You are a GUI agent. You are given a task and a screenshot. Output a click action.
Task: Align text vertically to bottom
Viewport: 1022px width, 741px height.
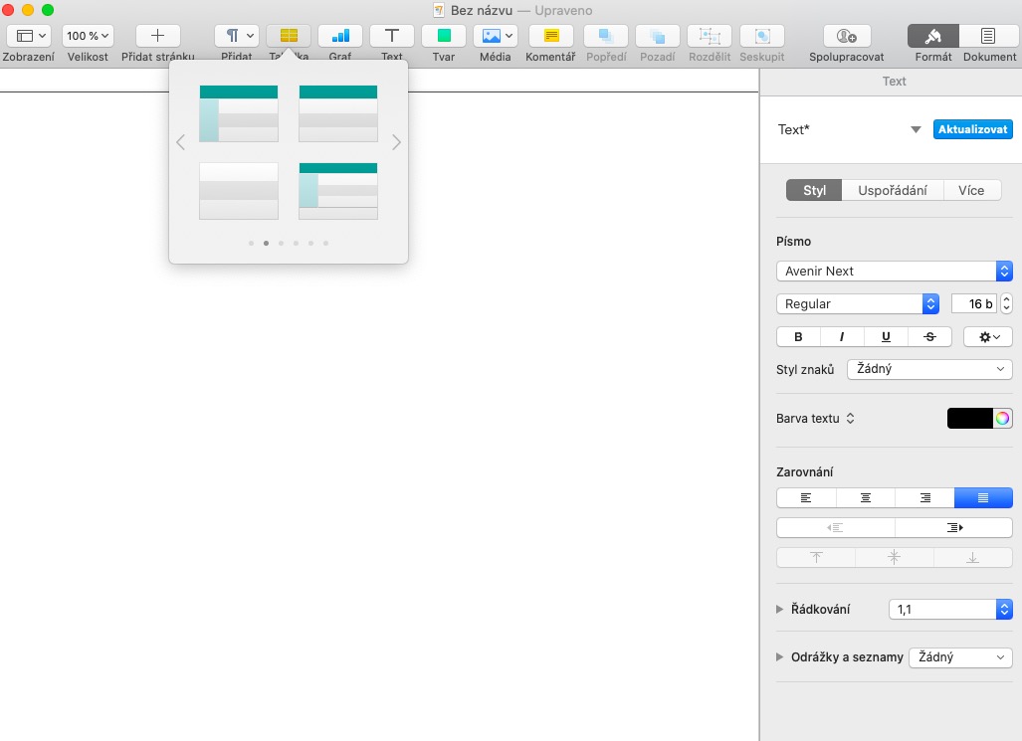(972, 557)
